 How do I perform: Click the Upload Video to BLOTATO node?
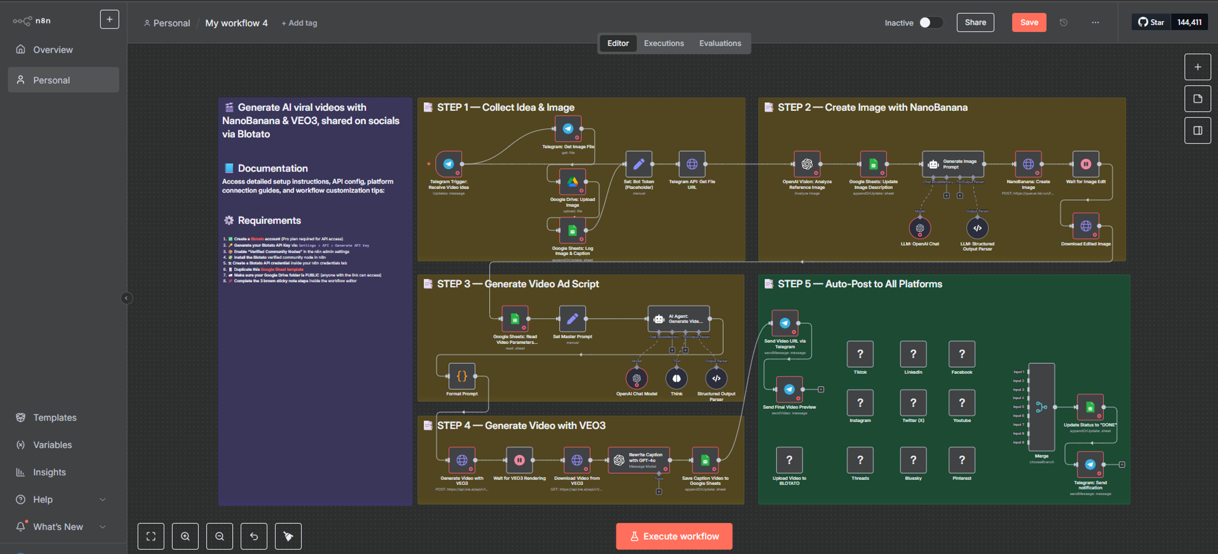click(x=789, y=460)
